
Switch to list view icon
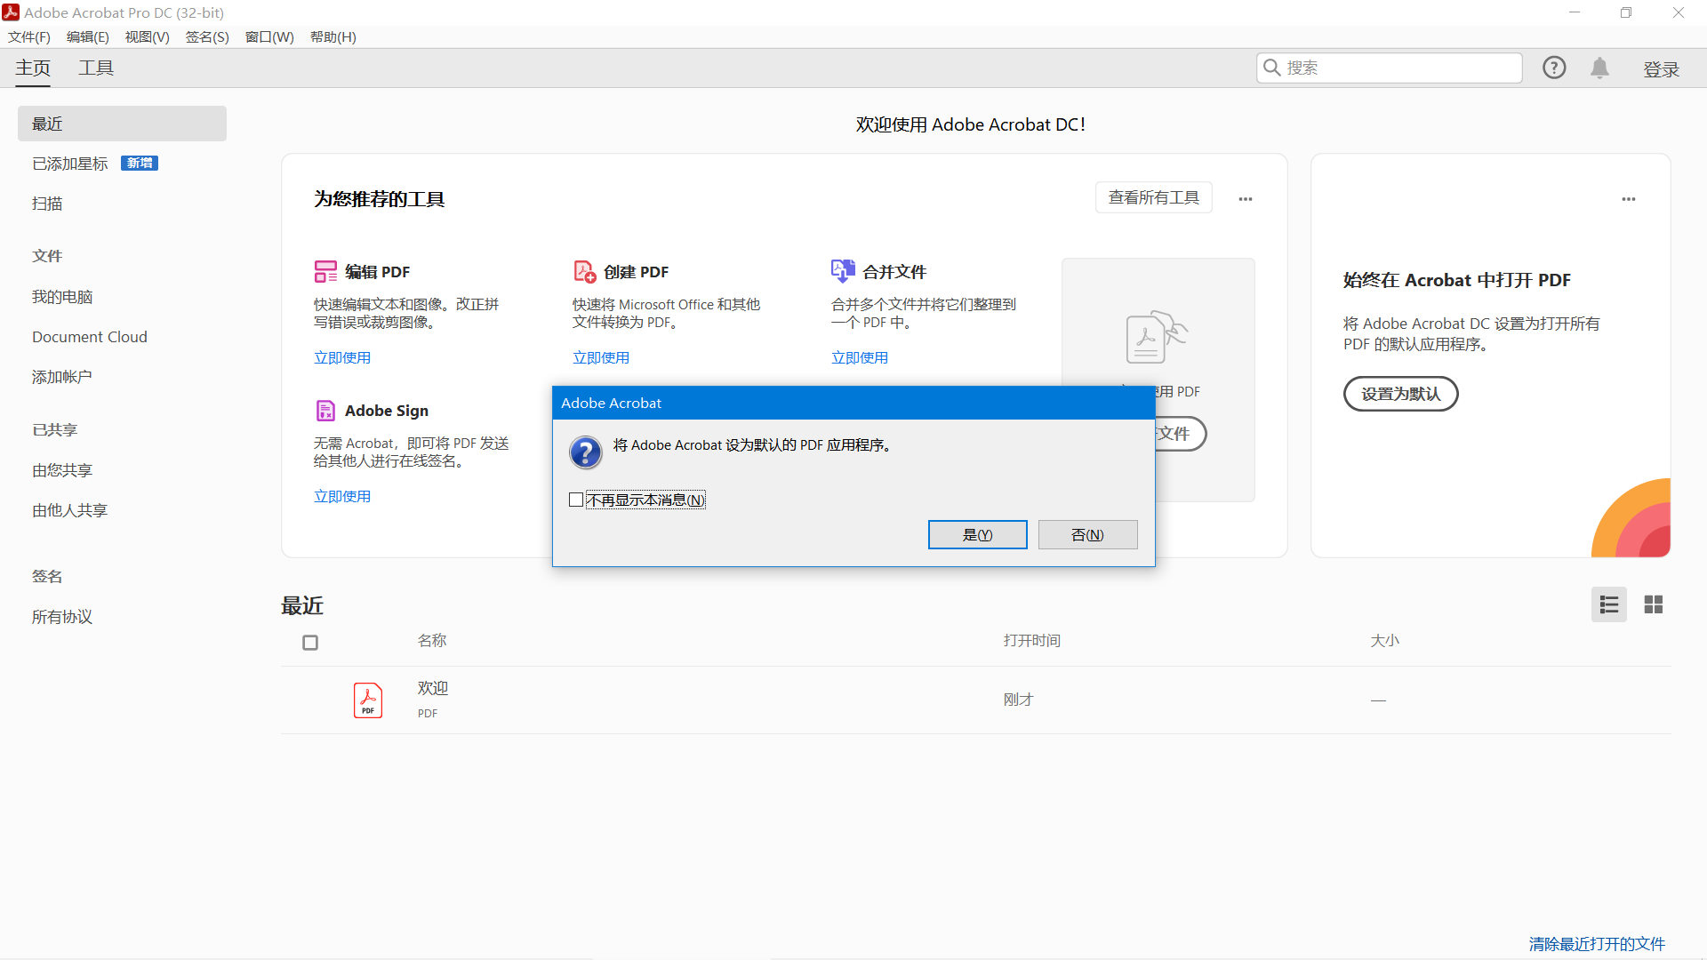[1609, 604]
